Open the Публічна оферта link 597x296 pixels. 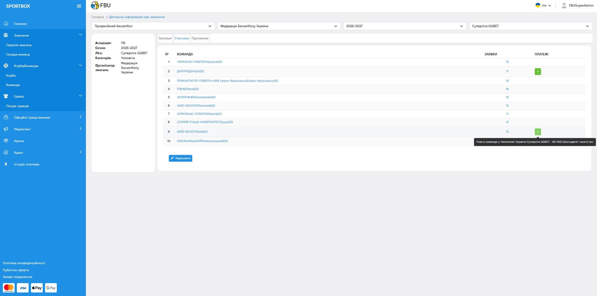16,270
